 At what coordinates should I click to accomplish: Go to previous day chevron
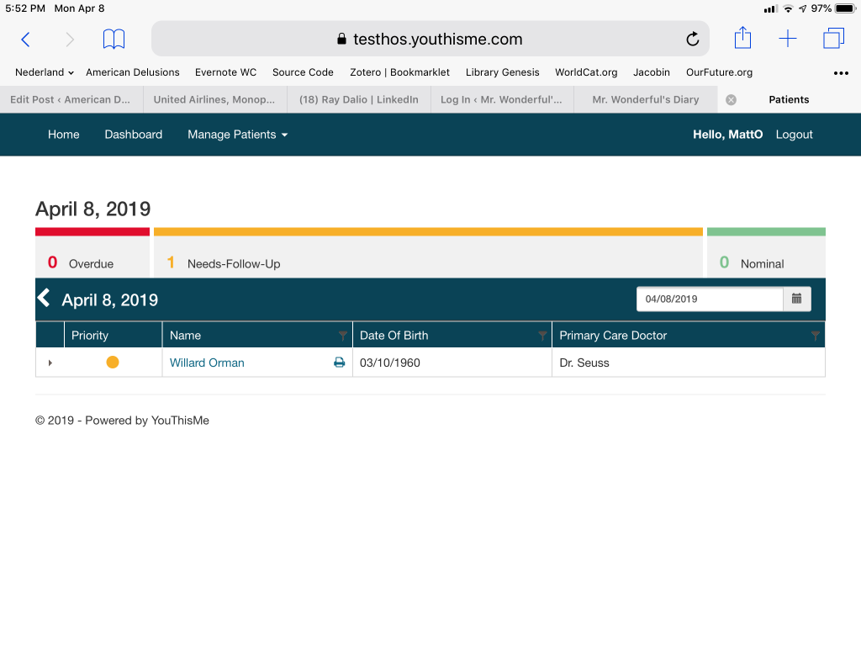click(x=44, y=299)
